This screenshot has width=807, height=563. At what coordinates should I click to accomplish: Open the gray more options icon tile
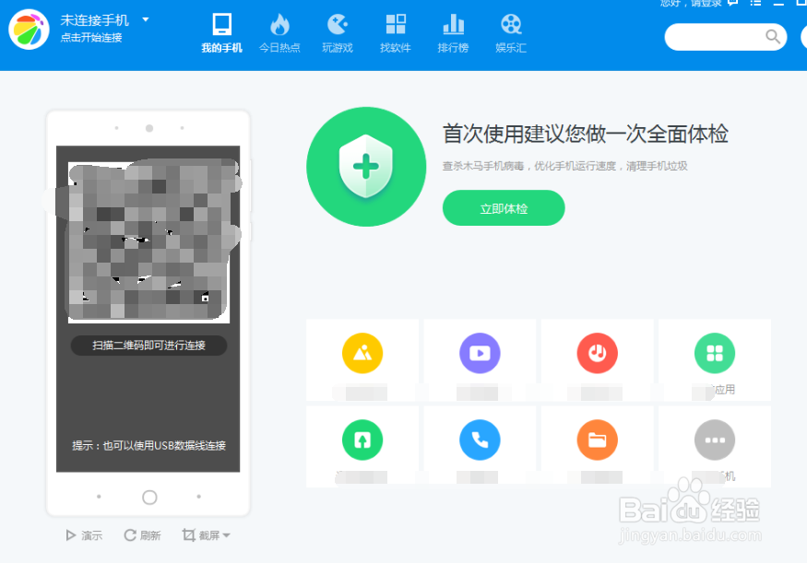click(715, 440)
